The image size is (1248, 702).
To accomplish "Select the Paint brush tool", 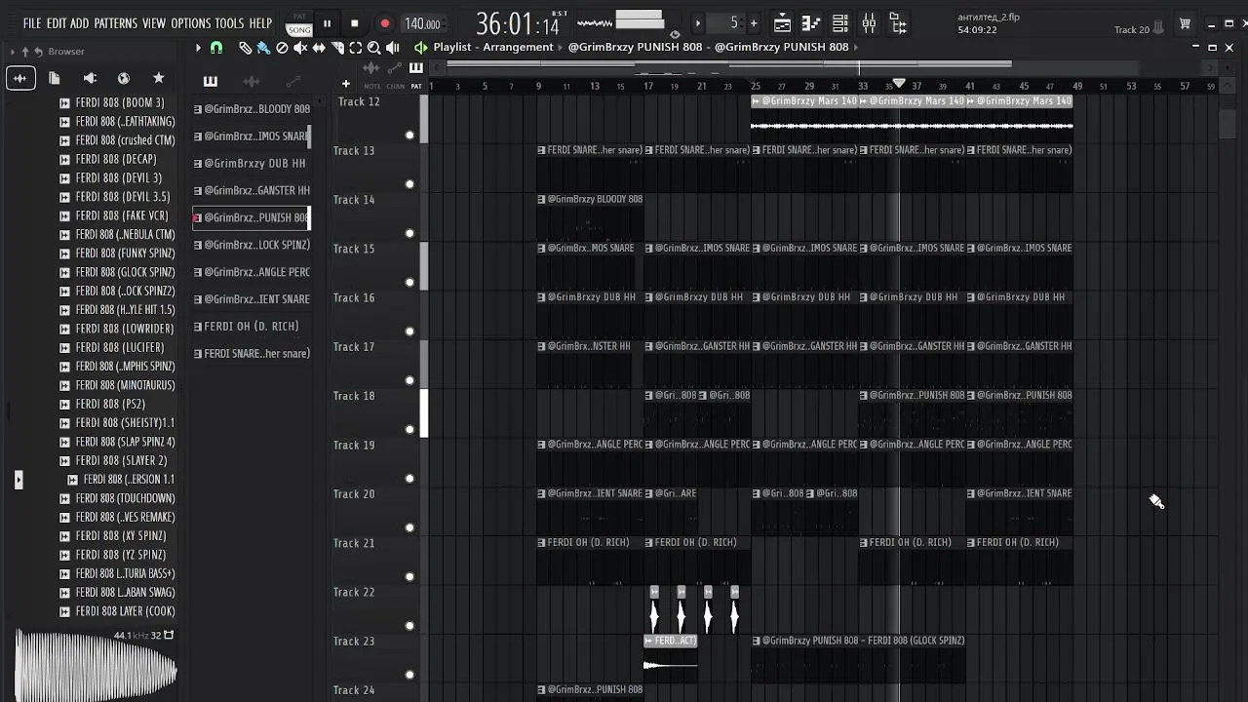I will tap(263, 47).
